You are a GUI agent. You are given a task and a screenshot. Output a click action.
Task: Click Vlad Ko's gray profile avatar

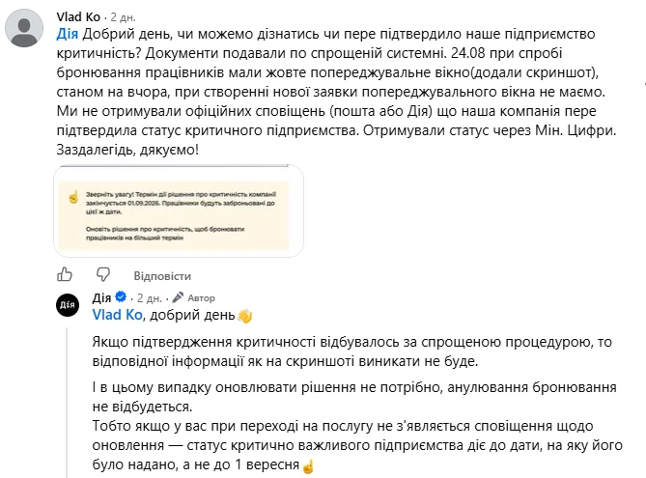pyautogui.click(x=24, y=28)
